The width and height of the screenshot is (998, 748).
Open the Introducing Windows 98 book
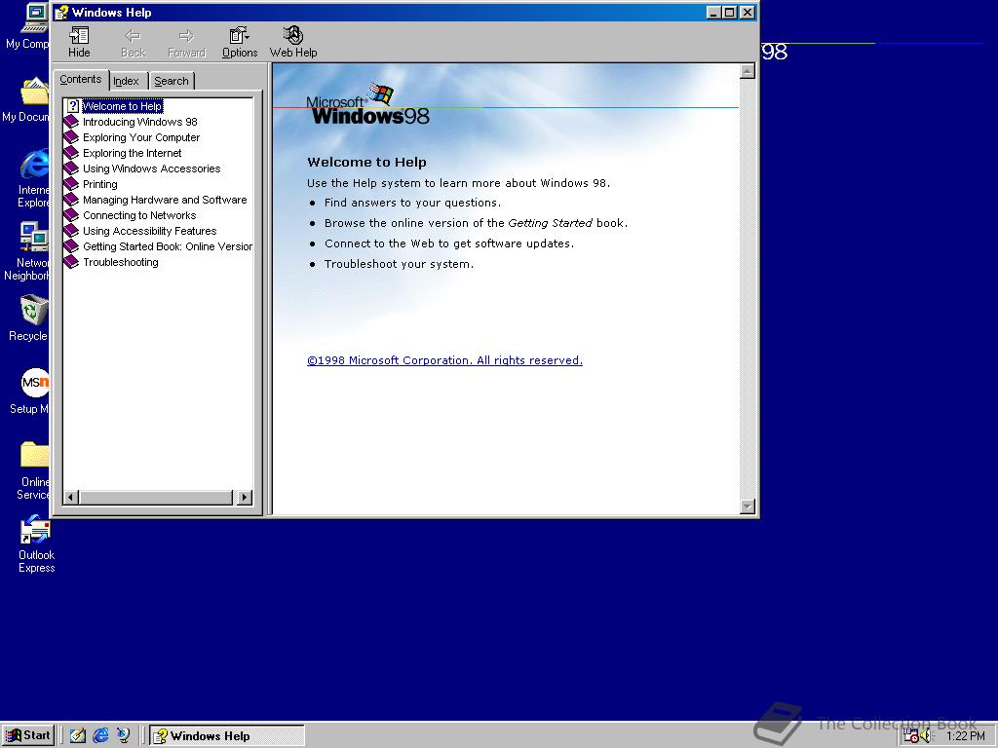140,122
